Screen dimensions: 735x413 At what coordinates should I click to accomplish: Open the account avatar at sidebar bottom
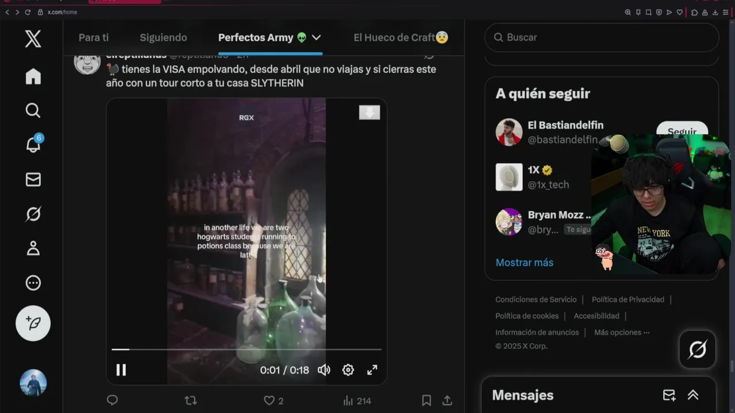pyautogui.click(x=33, y=383)
